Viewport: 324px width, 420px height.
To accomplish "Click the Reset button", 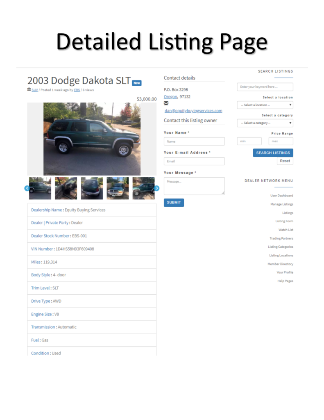I will click(285, 161).
